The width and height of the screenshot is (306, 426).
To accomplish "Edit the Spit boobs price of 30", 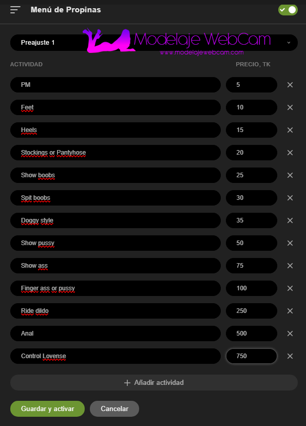I will (252, 198).
